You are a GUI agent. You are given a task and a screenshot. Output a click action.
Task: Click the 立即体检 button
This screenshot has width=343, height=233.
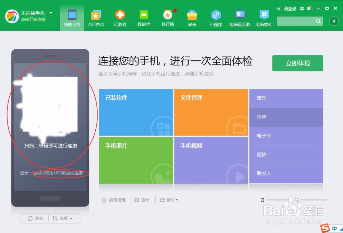coord(297,63)
